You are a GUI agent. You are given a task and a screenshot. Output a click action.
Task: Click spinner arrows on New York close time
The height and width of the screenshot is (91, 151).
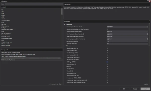(x=147, y=37)
